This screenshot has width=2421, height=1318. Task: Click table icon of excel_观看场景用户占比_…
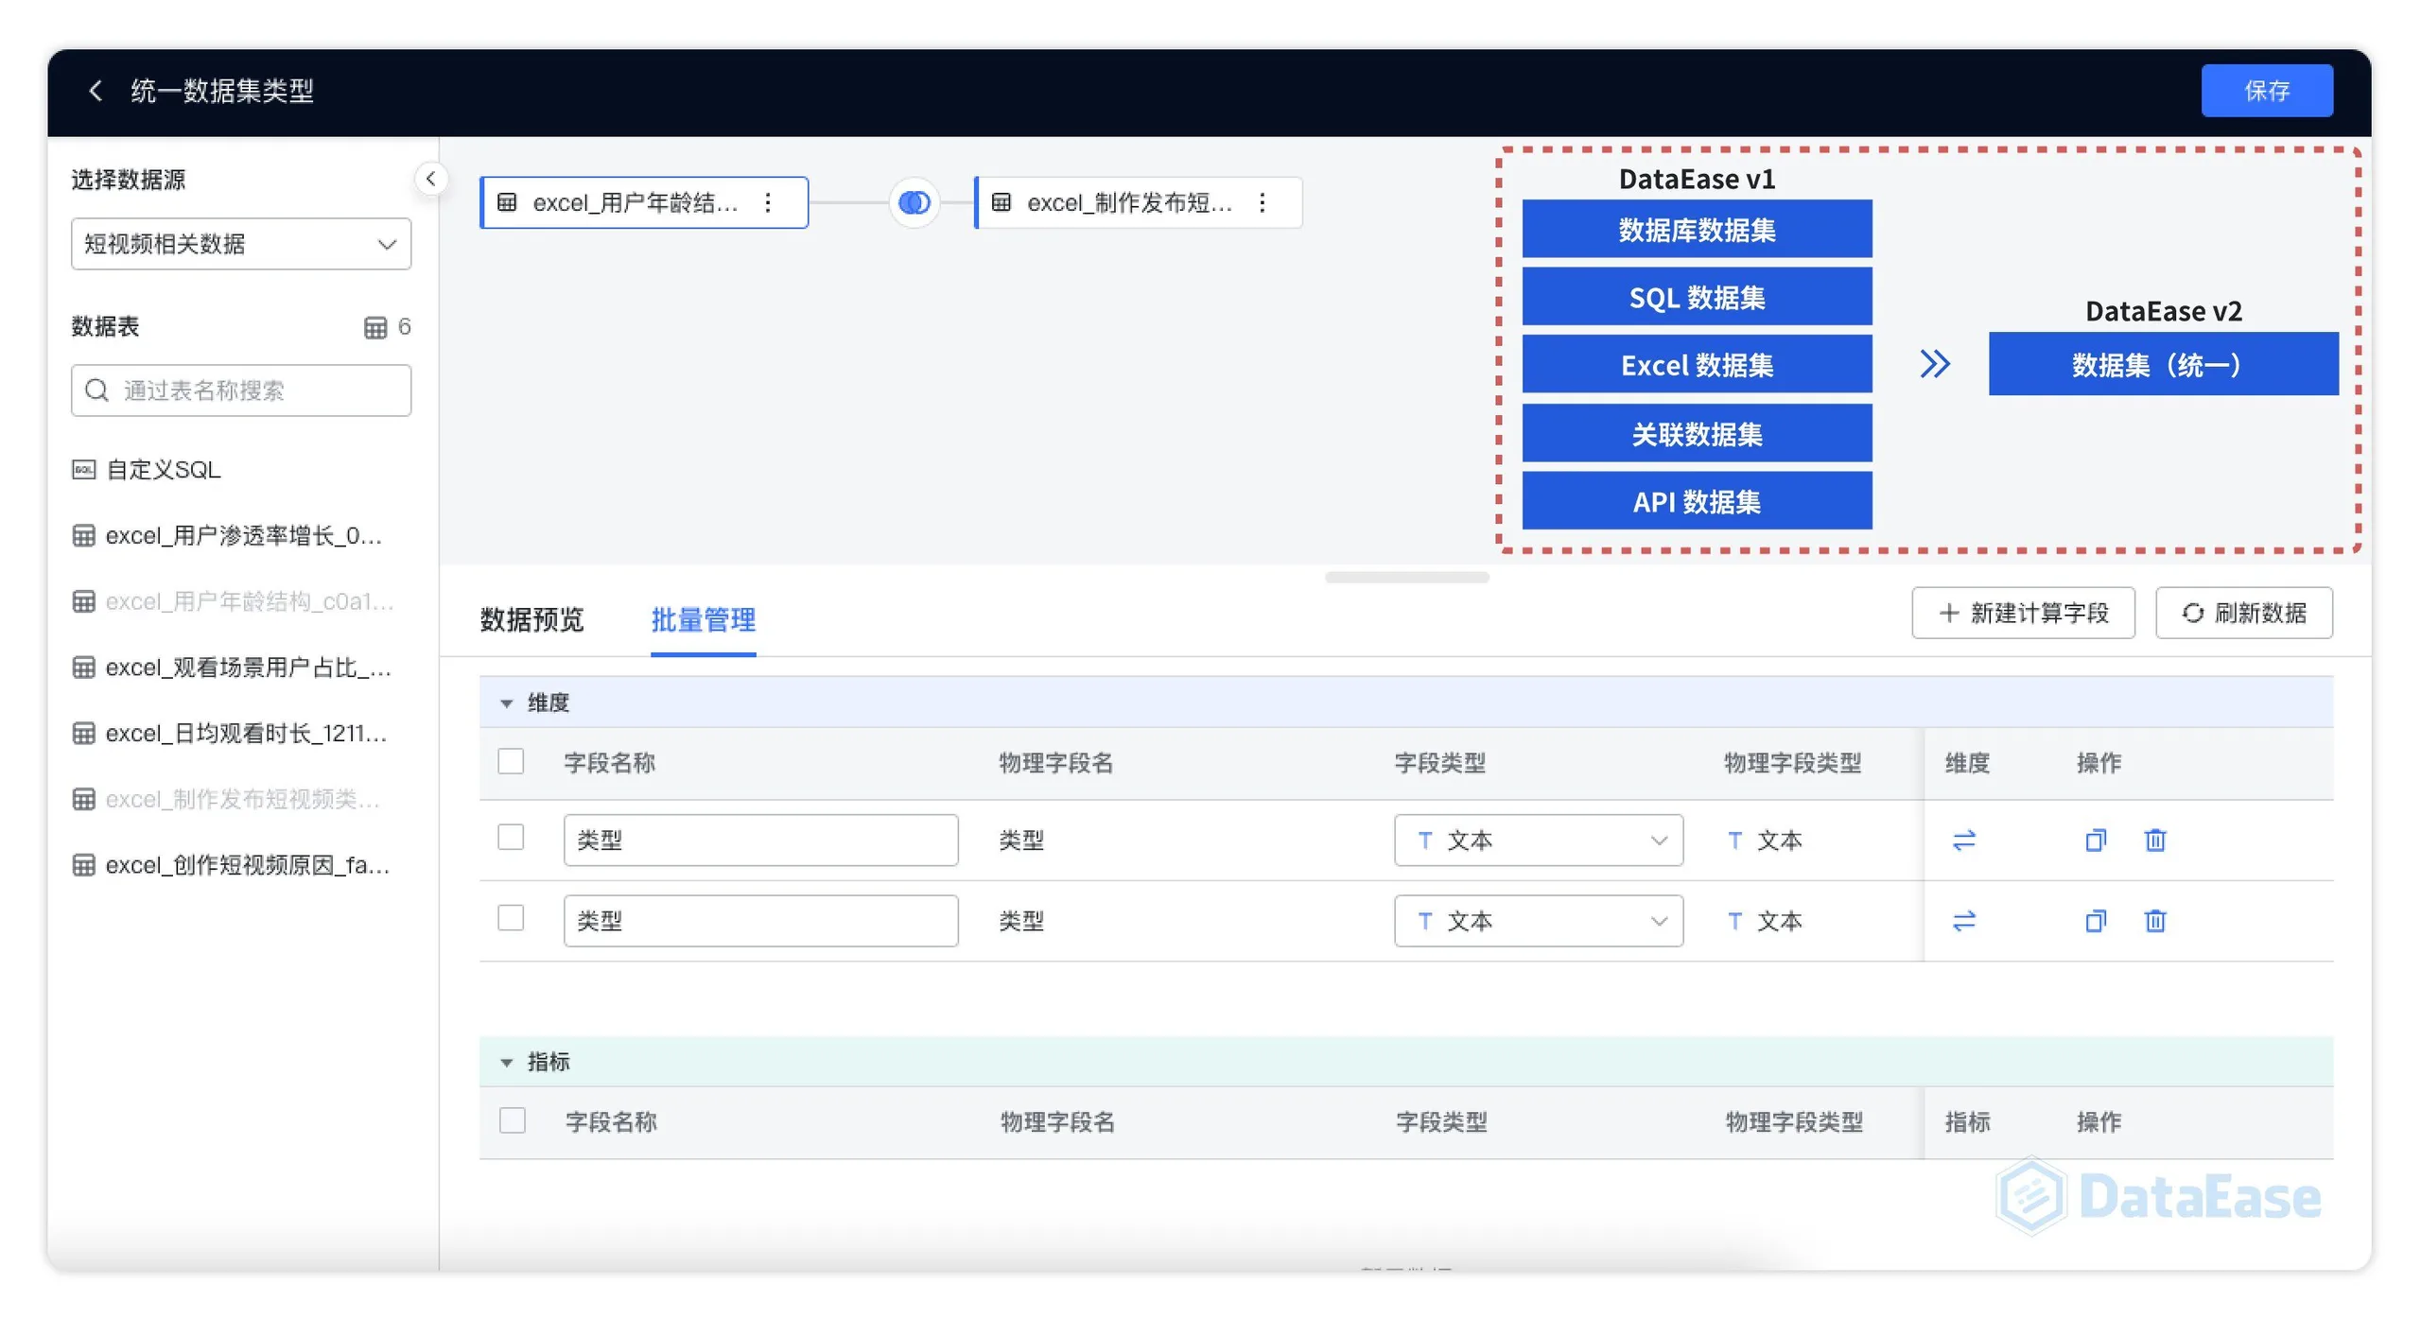(x=84, y=668)
